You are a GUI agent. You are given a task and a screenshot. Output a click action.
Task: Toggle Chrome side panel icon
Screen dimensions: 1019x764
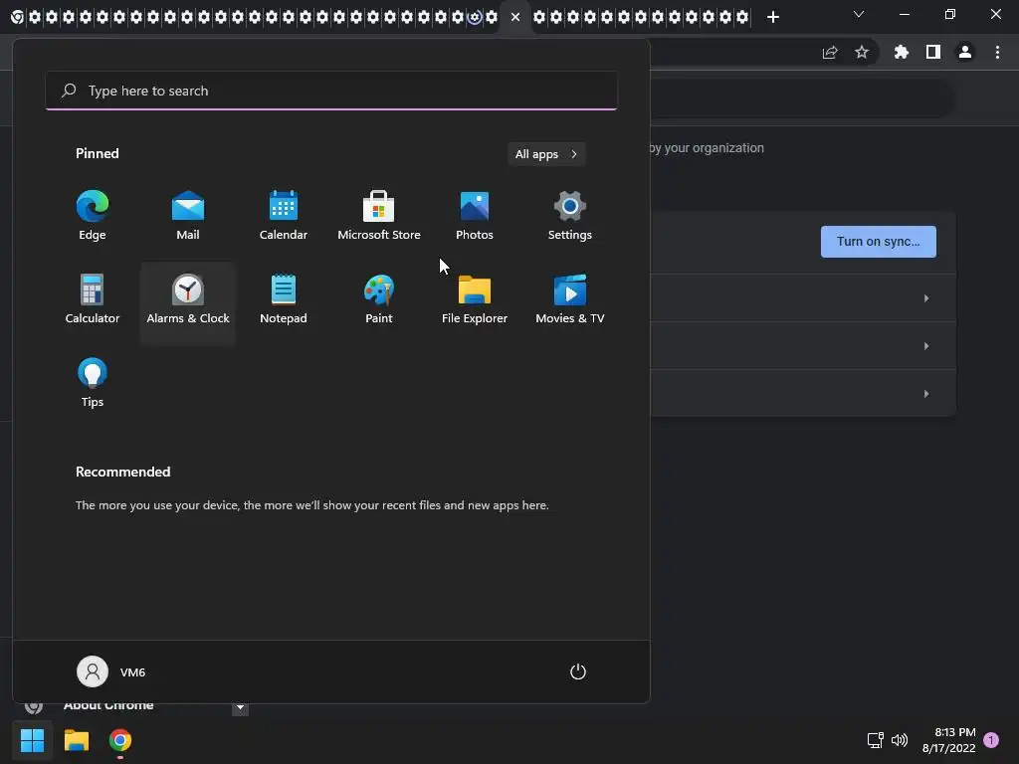933,52
